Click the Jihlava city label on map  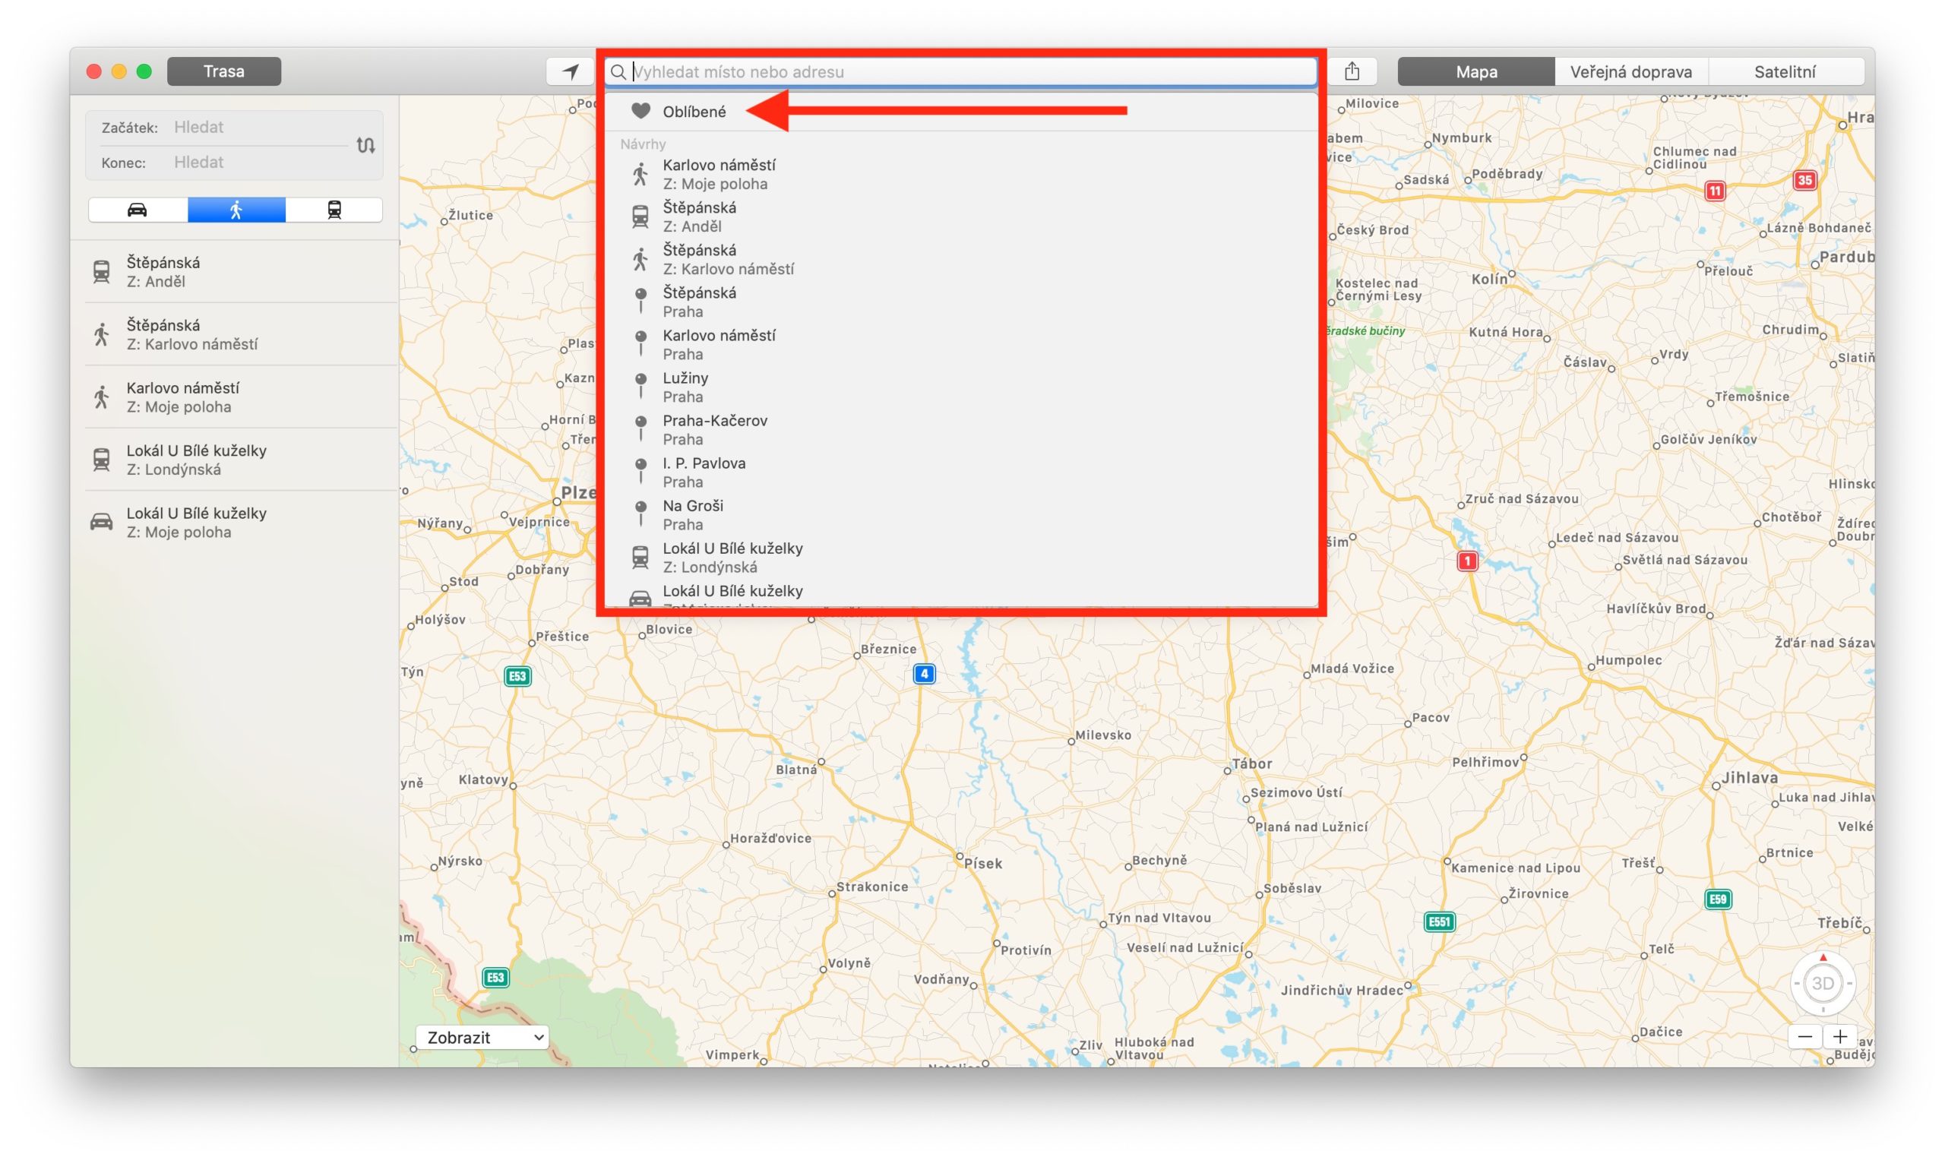click(1750, 778)
